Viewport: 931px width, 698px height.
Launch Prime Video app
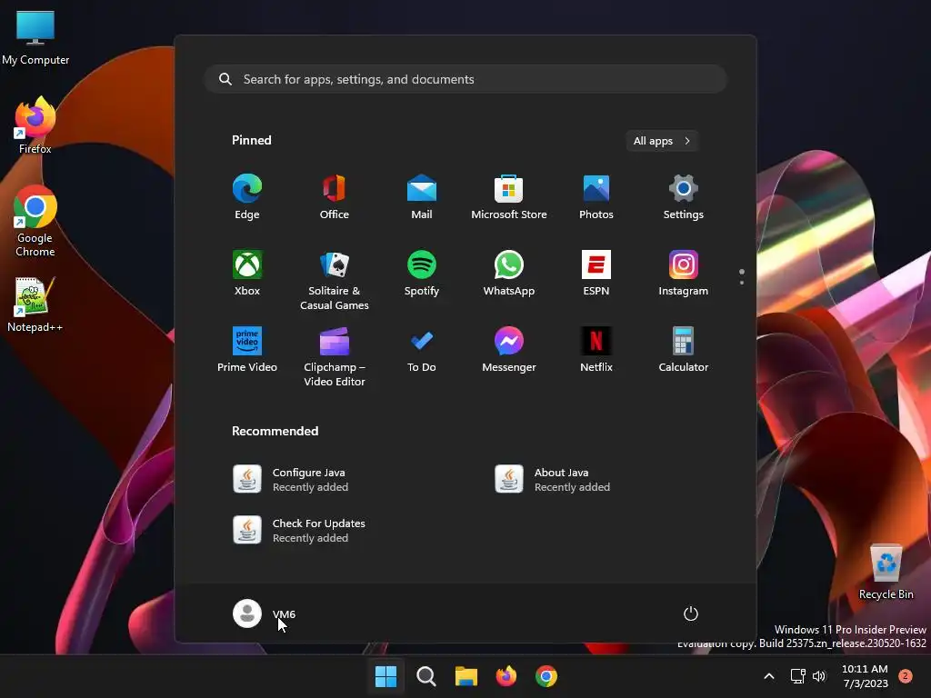click(247, 350)
